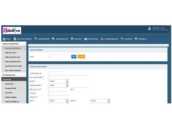Screen dimensions: 172x129
Task: Open the Admission Session dropdown
Action: coord(58,85)
